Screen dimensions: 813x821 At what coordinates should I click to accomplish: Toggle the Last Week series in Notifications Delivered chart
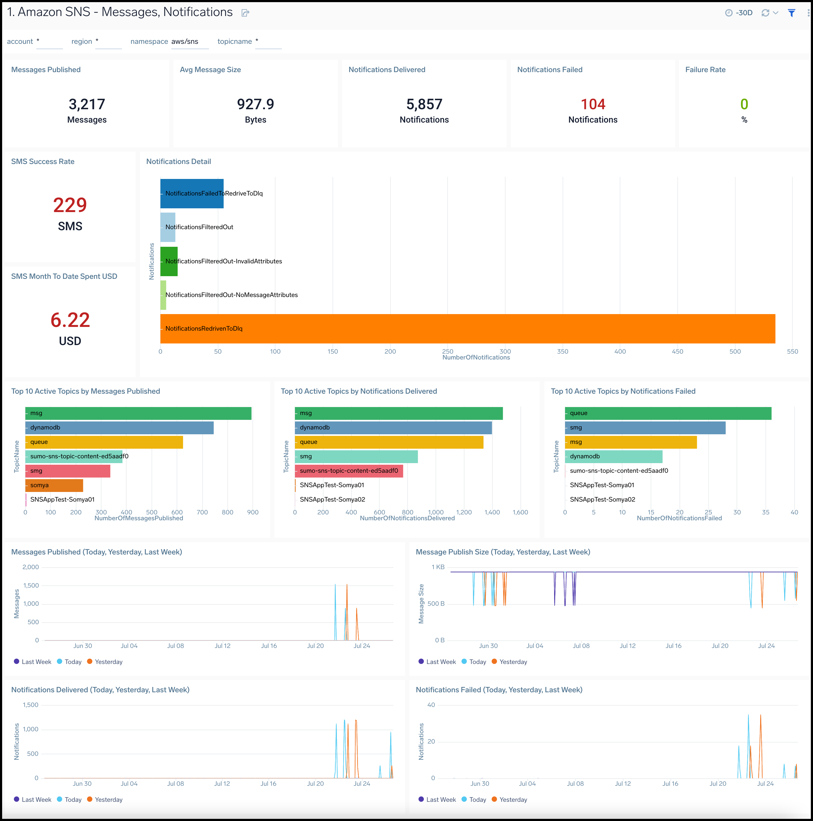pyautogui.click(x=17, y=799)
